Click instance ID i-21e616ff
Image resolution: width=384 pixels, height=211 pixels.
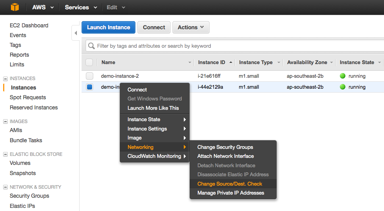coord(209,76)
